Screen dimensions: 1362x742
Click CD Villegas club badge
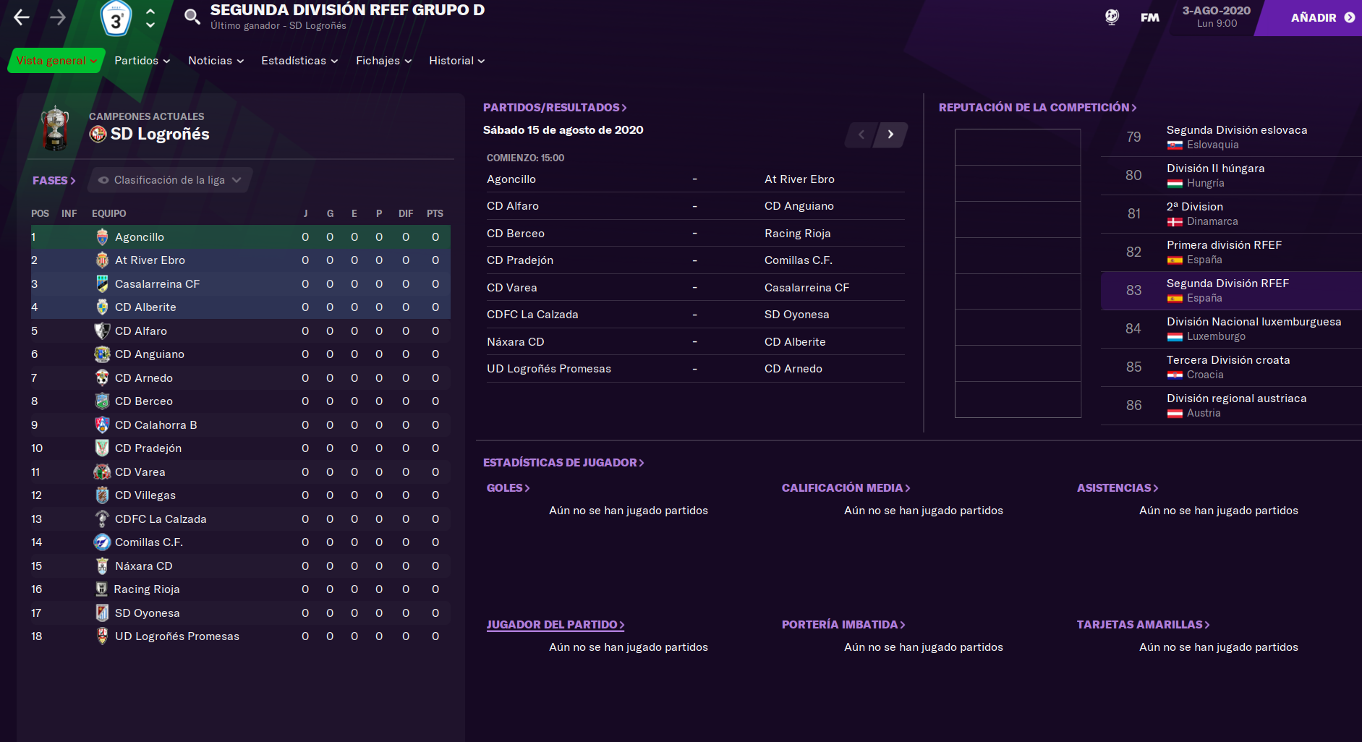pos(102,495)
